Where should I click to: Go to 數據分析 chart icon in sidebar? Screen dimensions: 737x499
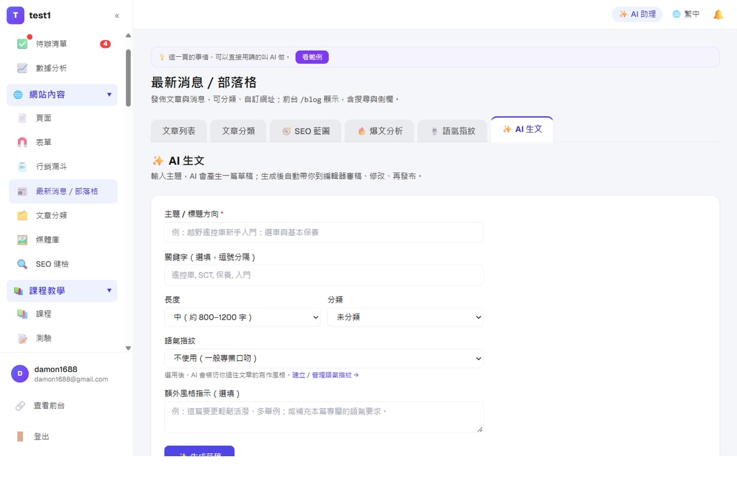22,68
